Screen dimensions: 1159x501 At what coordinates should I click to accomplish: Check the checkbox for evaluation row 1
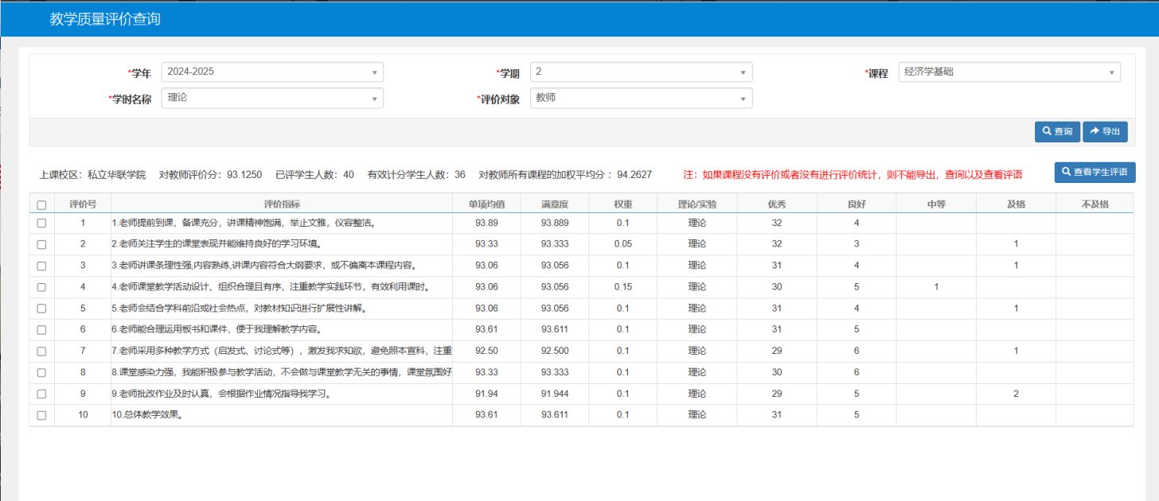41,223
